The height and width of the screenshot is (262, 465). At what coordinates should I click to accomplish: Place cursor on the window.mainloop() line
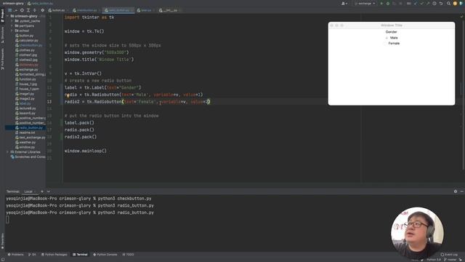tap(86, 151)
